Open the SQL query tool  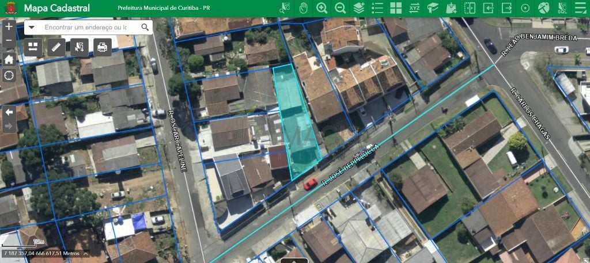[x=562, y=8]
